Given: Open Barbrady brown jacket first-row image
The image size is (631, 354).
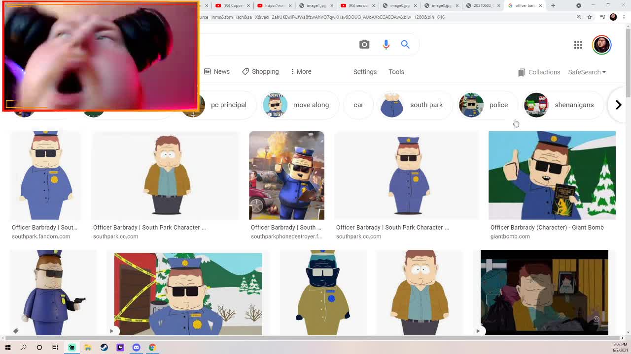Looking at the screenshot, I should (167, 175).
